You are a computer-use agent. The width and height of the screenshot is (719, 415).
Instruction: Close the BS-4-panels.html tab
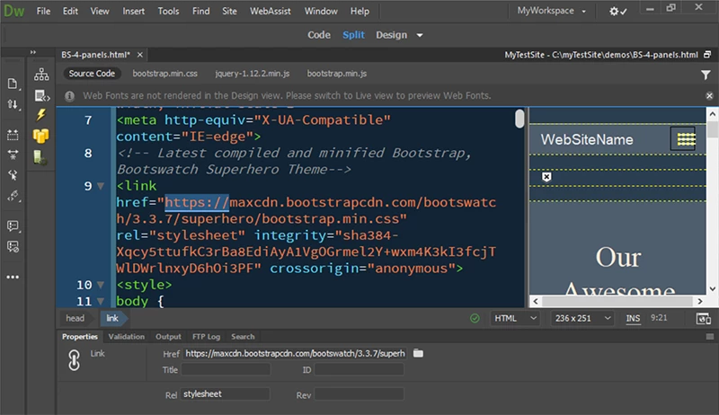pos(140,55)
